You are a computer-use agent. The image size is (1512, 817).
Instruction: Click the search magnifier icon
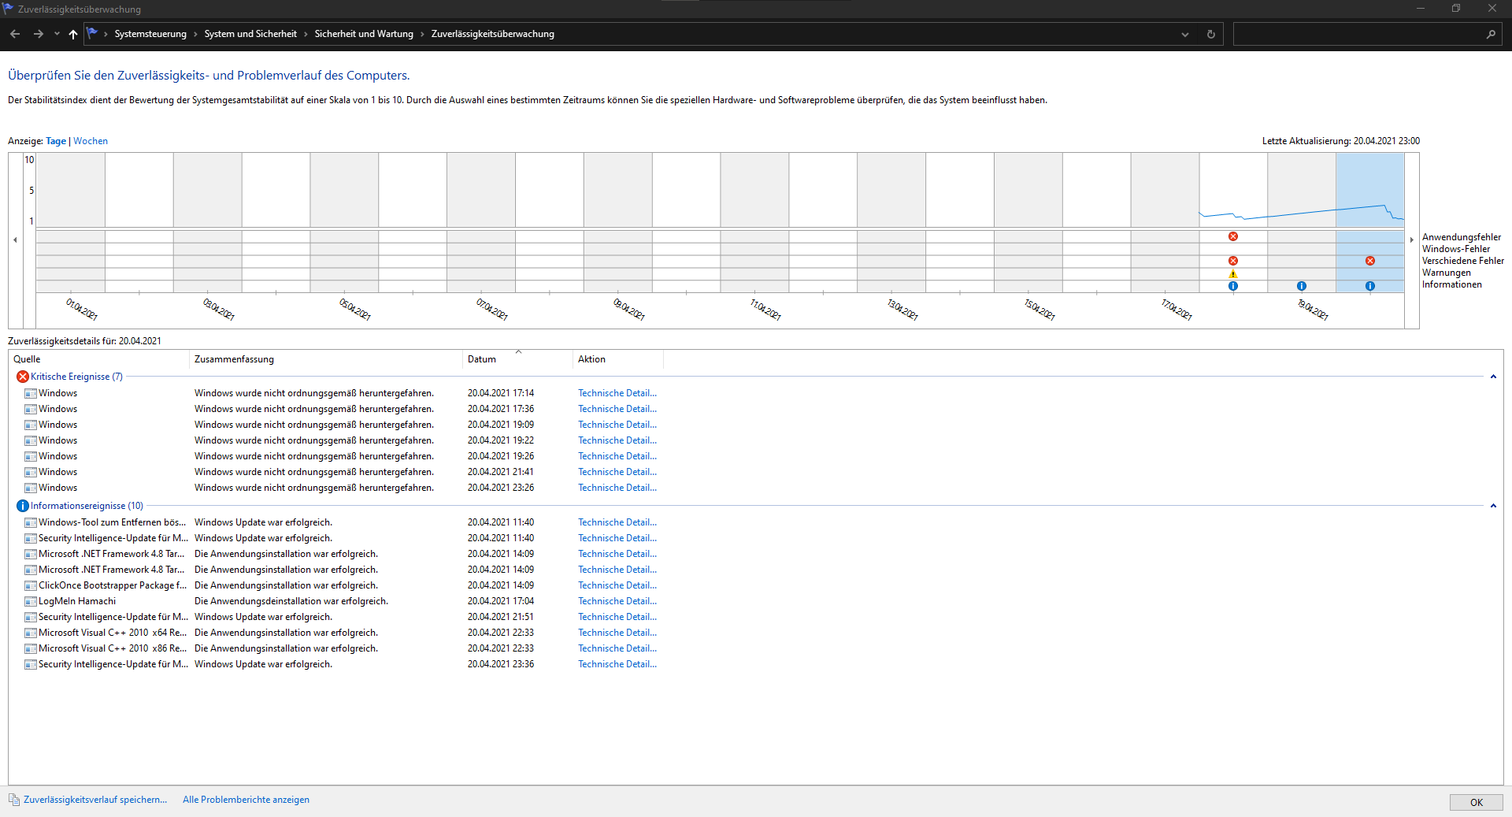coord(1491,34)
